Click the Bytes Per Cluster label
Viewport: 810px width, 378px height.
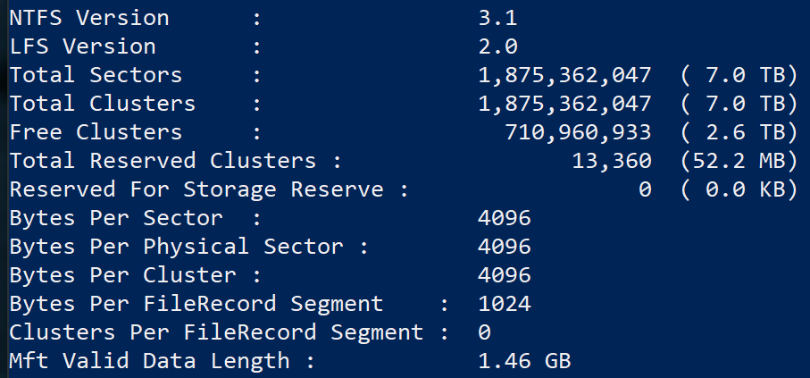[x=122, y=274]
